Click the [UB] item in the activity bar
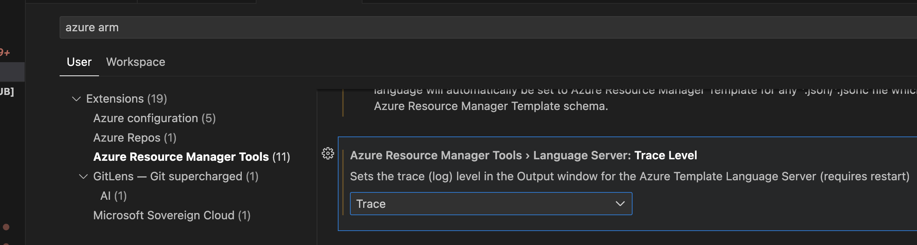The height and width of the screenshot is (245, 917). click(x=7, y=90)
